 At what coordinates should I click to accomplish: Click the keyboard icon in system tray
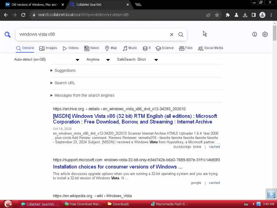[x=246, y=204]
